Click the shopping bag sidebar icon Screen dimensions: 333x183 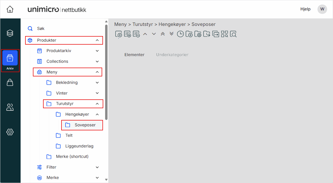click(10, 83)
